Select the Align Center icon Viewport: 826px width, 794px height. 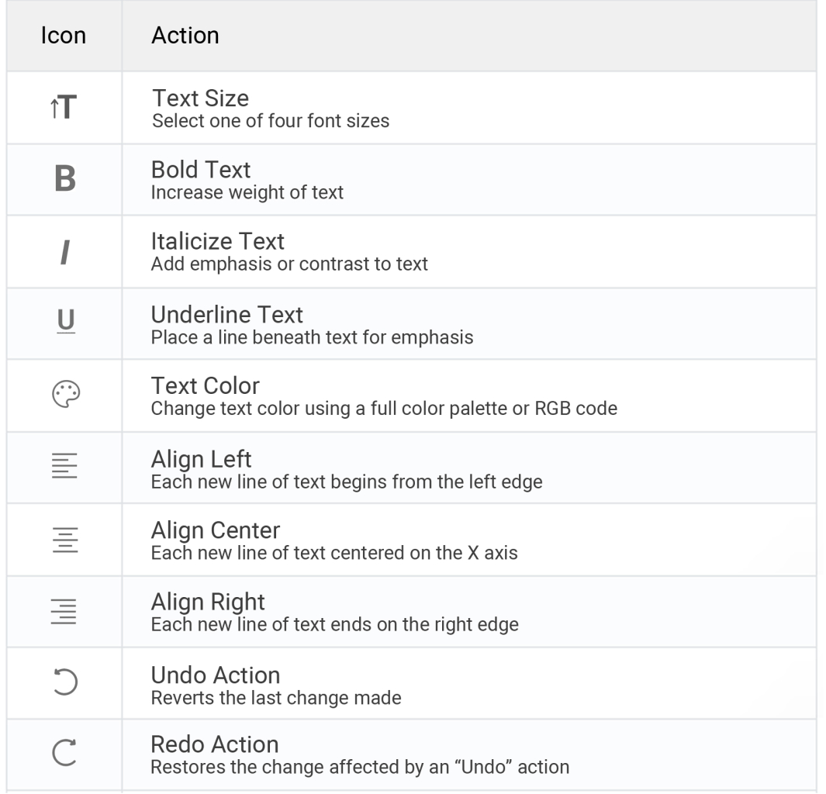64,540
